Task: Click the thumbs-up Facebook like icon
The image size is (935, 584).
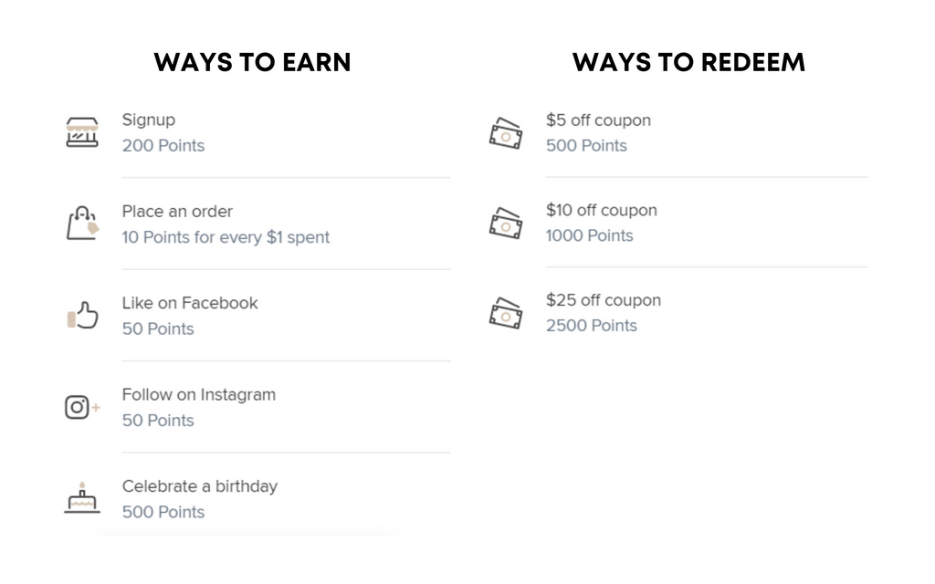Action: [82, 315]
